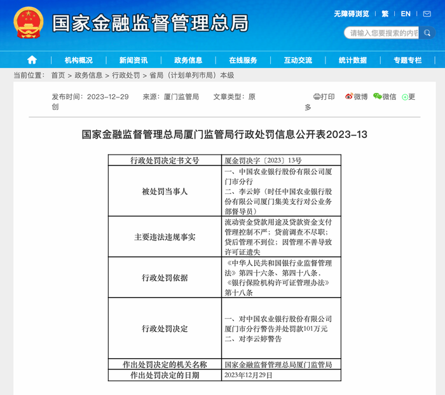
Task: Click the row header 行政处罚决定
Action: coord(165,329)
